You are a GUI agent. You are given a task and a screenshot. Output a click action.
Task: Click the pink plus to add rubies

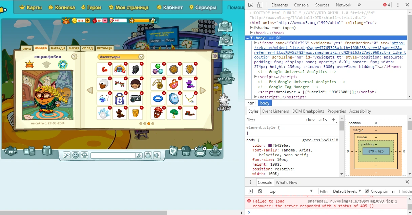(x=105, y=21)
